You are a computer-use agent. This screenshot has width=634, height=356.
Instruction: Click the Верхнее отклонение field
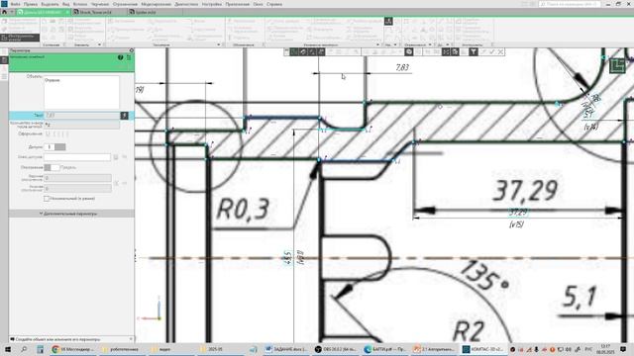77,178
